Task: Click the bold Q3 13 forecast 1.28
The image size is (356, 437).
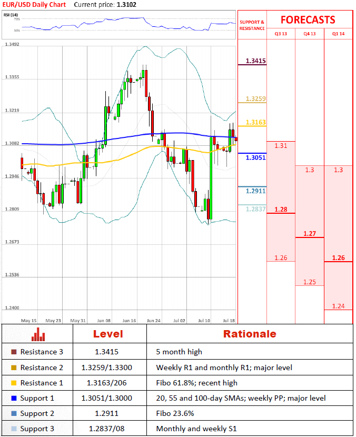Action: (x=281, y=210)
